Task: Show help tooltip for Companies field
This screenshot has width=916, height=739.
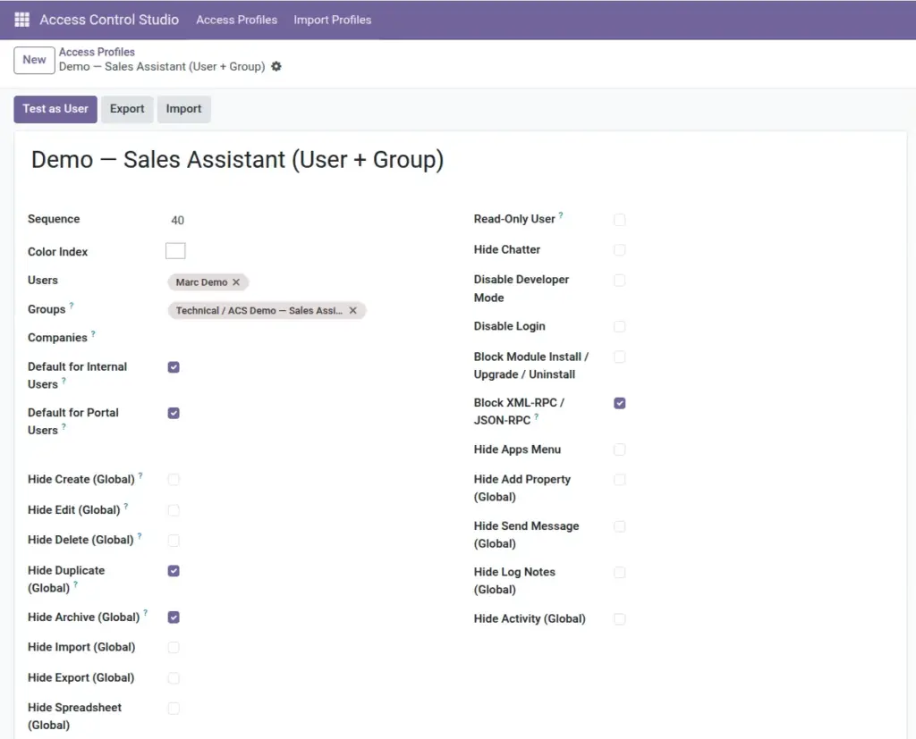Action: tap(93, 333)
